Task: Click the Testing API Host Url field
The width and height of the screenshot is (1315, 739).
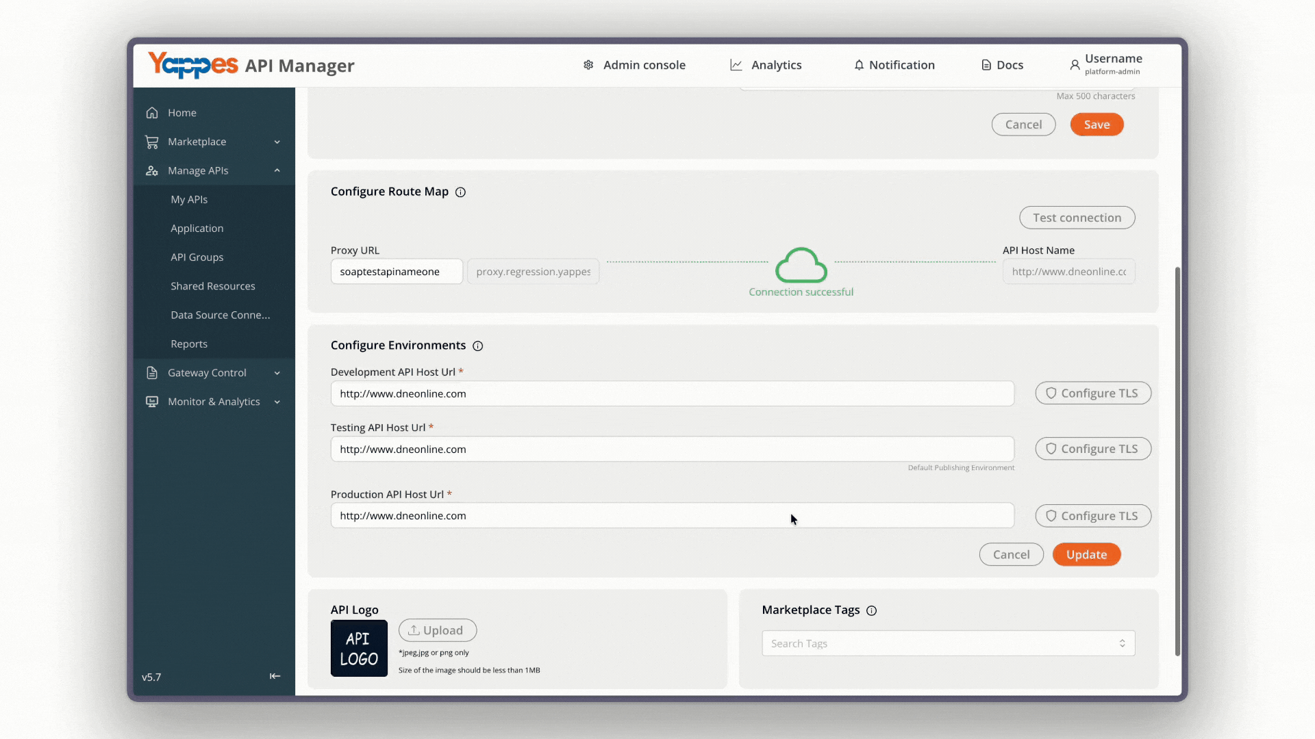Action: click(672, 449)
